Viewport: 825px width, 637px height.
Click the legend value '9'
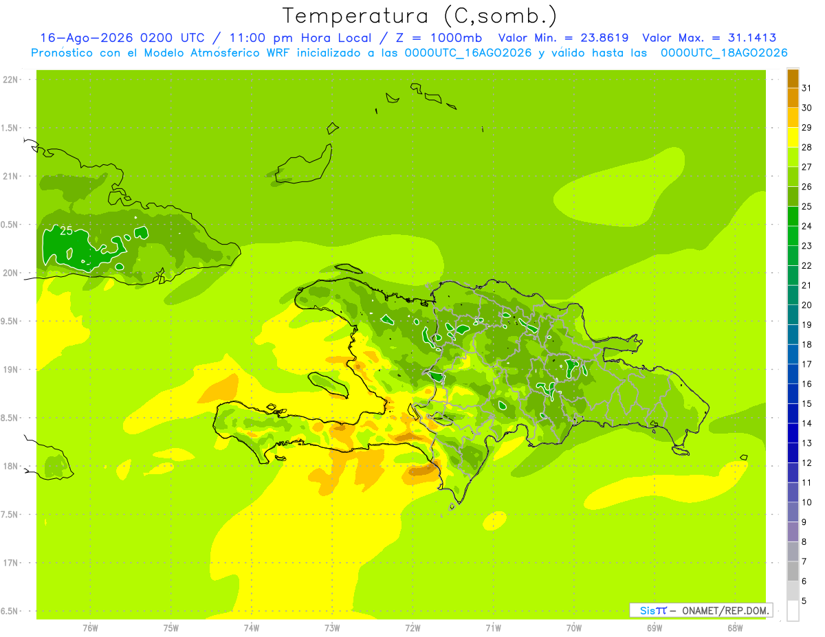tap(804, 522)
